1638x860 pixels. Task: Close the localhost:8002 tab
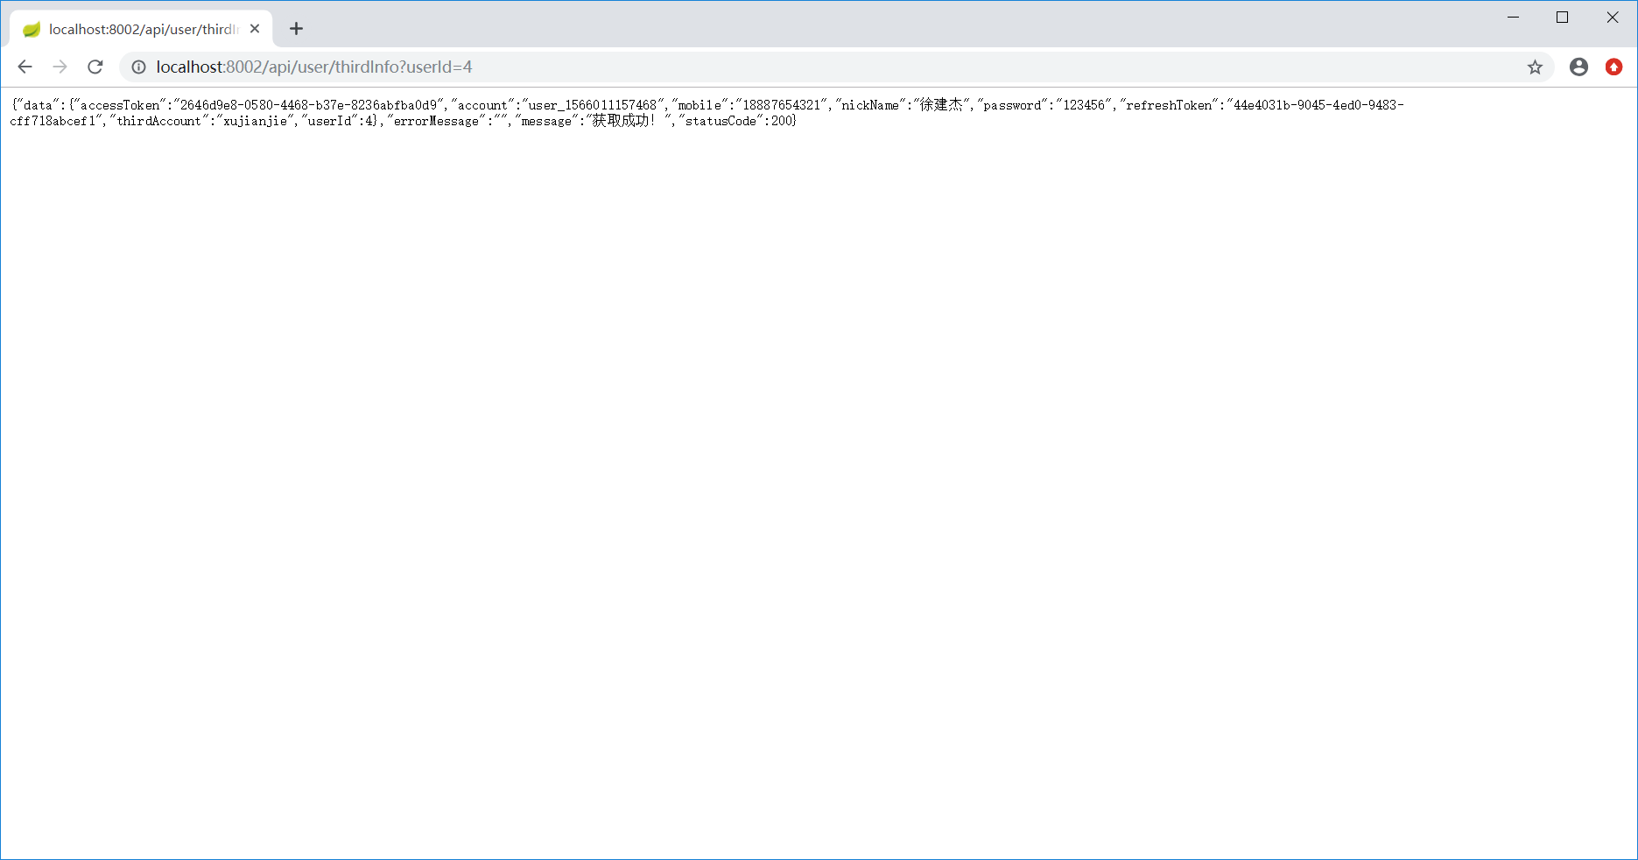(x=254, y=28)
